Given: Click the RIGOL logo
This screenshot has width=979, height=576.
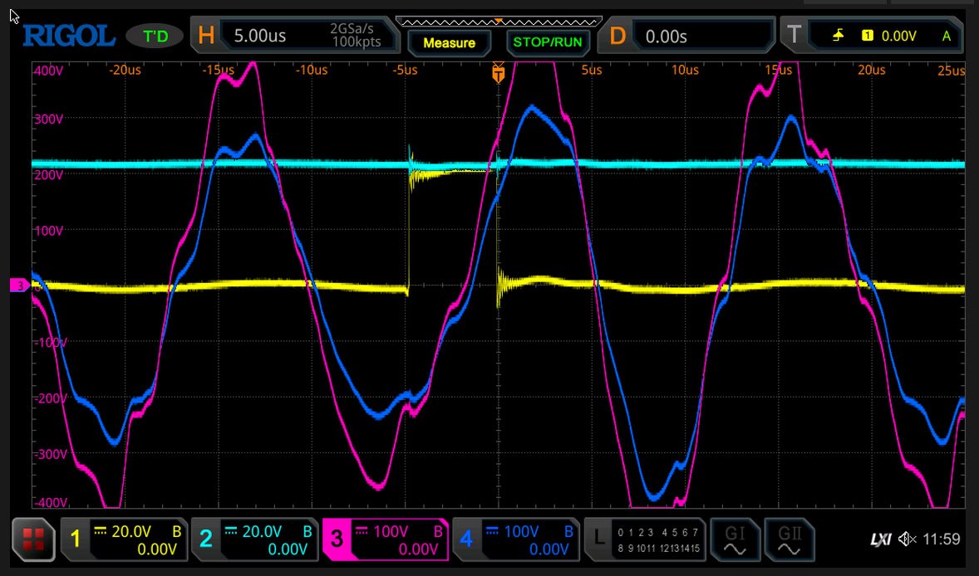Looking at the screenshot, I should coord(69,36).
